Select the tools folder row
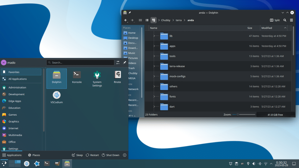The image size is (299, 168). point(218,56)
